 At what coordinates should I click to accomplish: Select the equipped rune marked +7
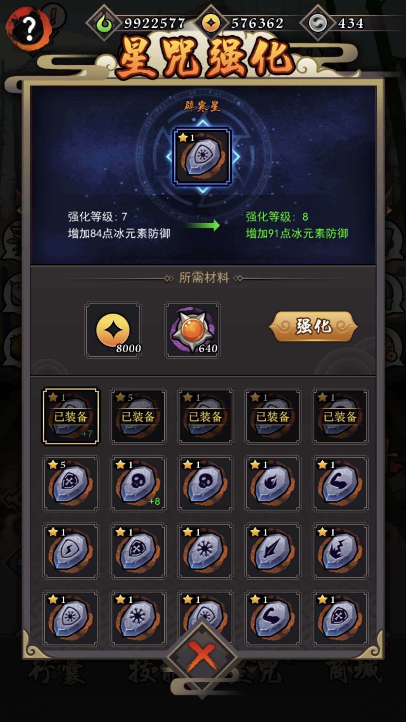71,416
